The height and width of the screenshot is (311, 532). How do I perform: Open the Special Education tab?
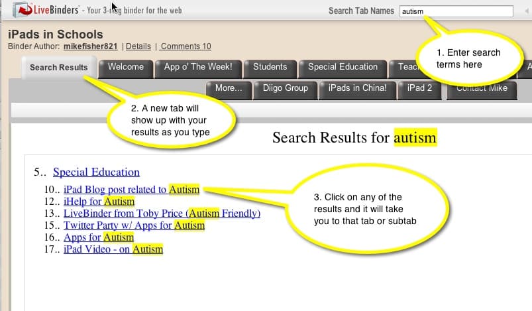(x=343, y=68)
